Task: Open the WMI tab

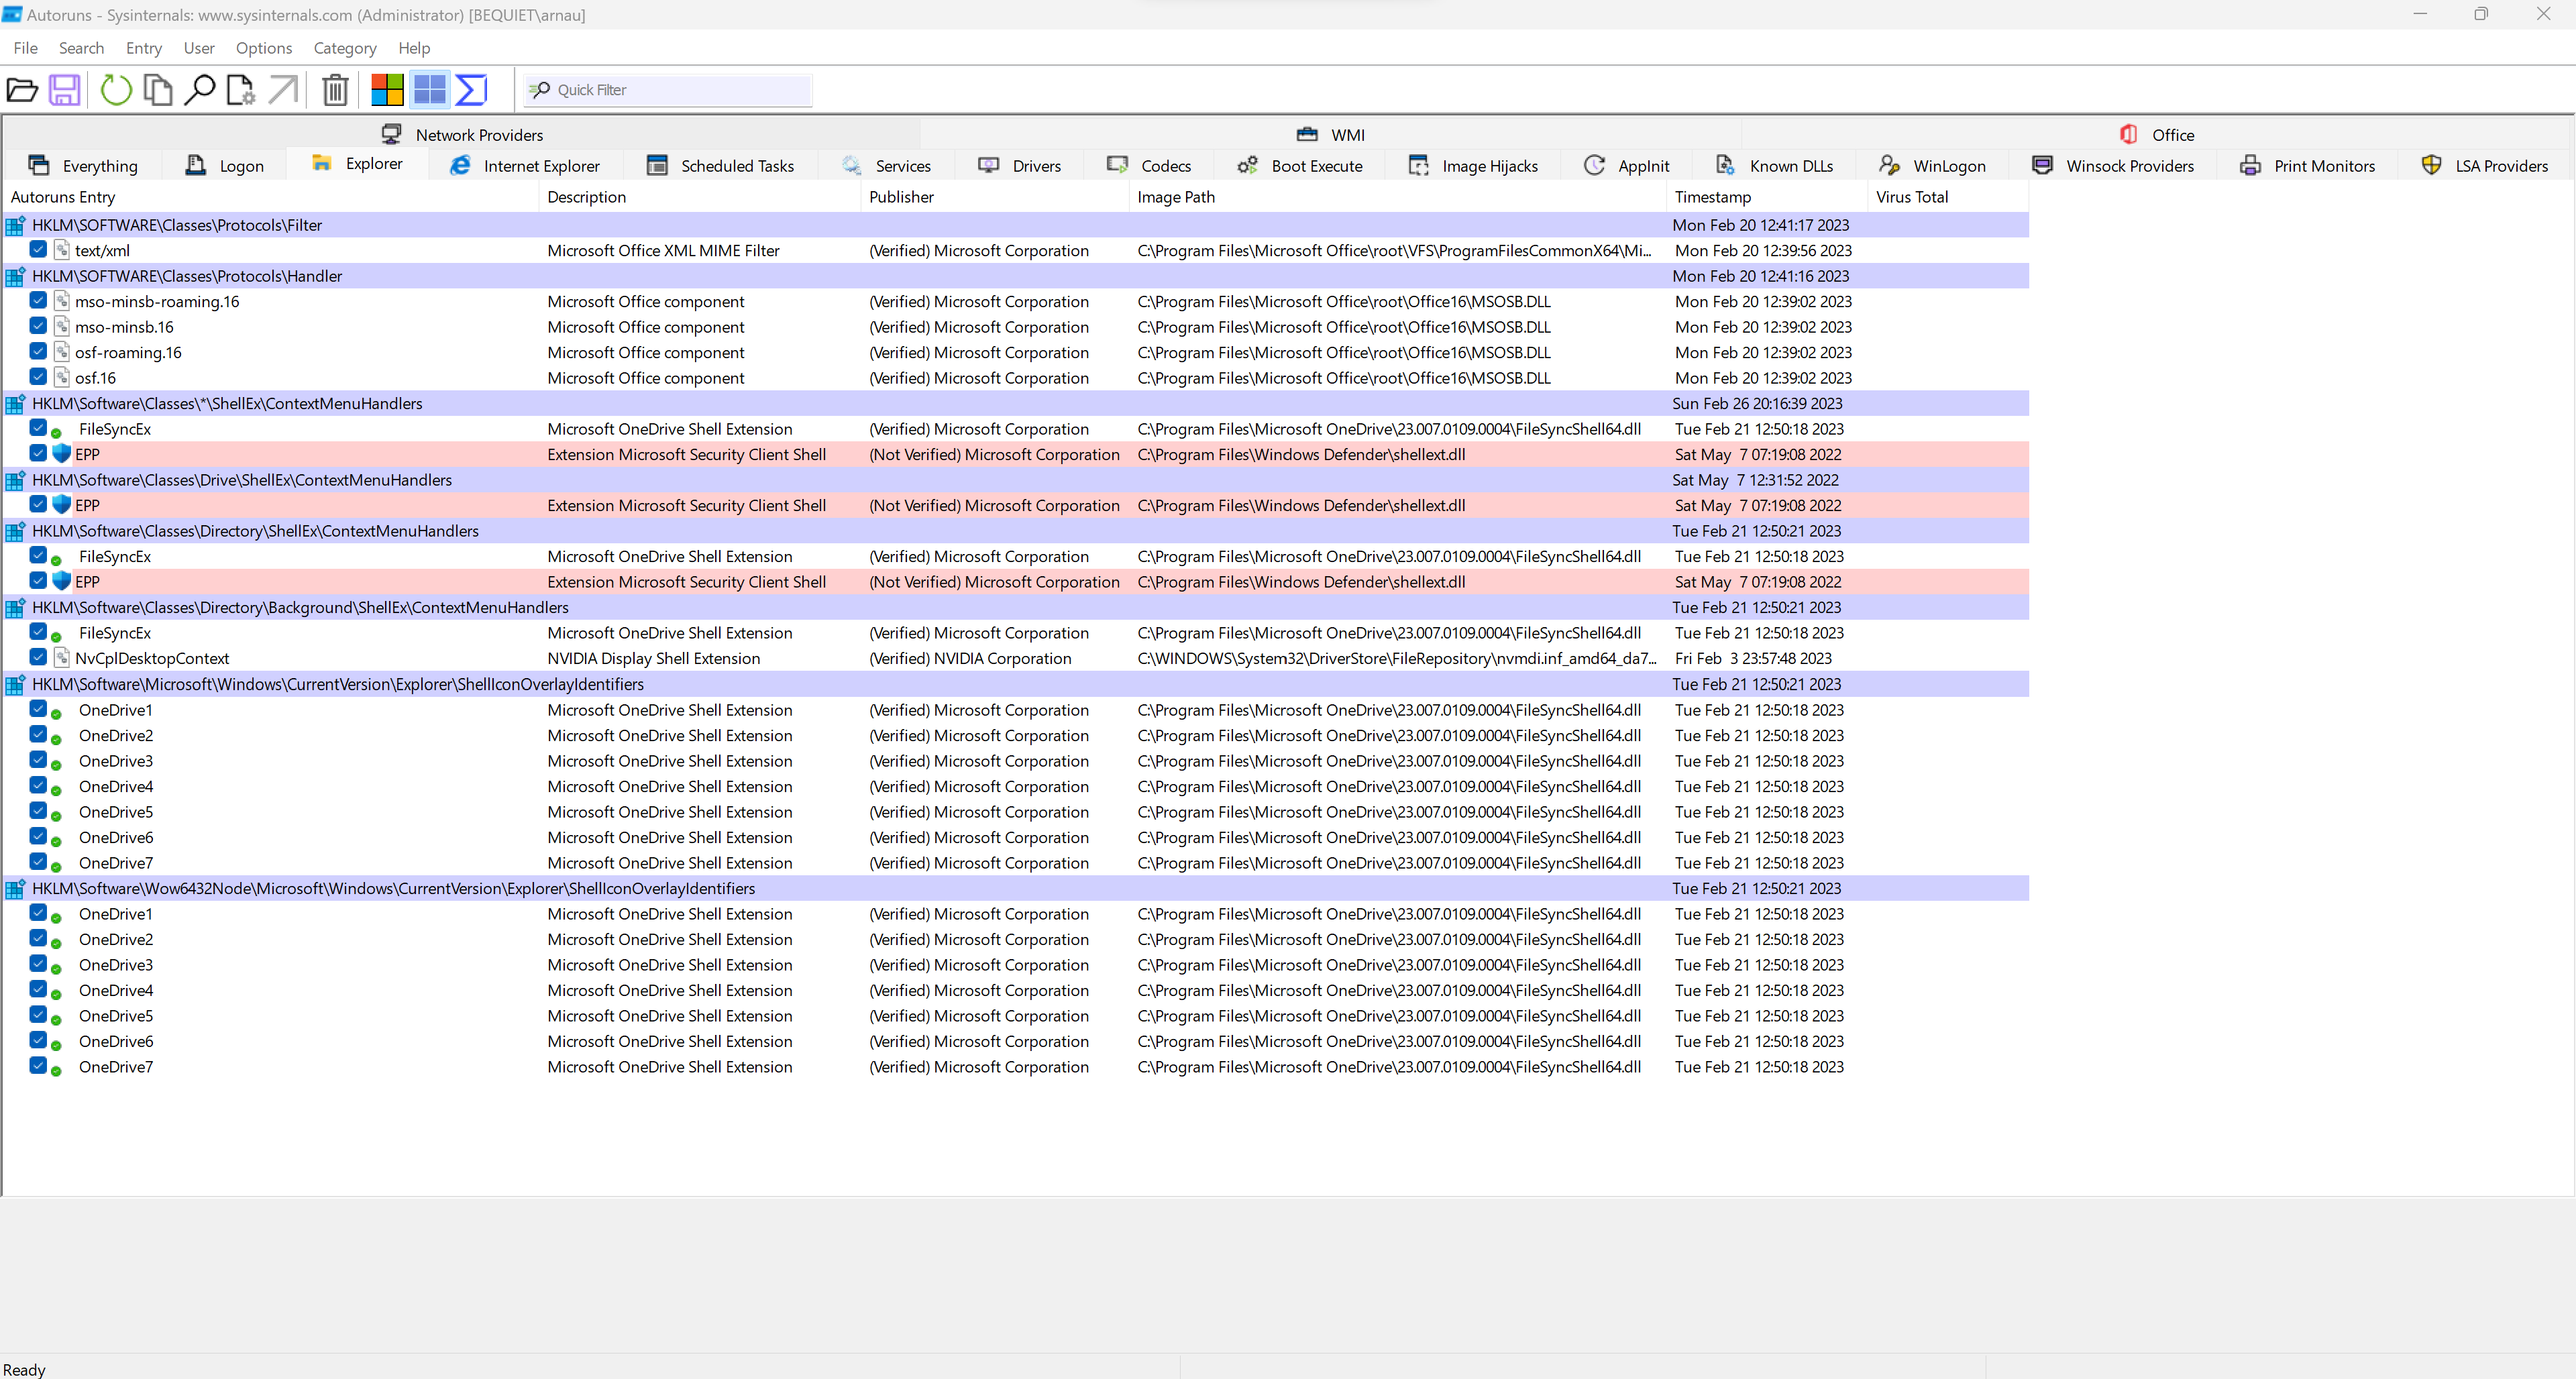Action: 1331,135
